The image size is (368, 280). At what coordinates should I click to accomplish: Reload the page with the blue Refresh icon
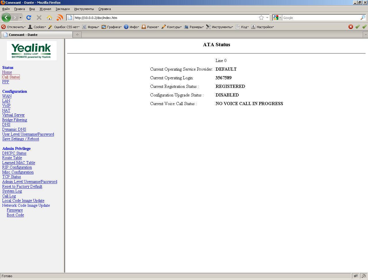pyautogui.click(x=29, y=18)
